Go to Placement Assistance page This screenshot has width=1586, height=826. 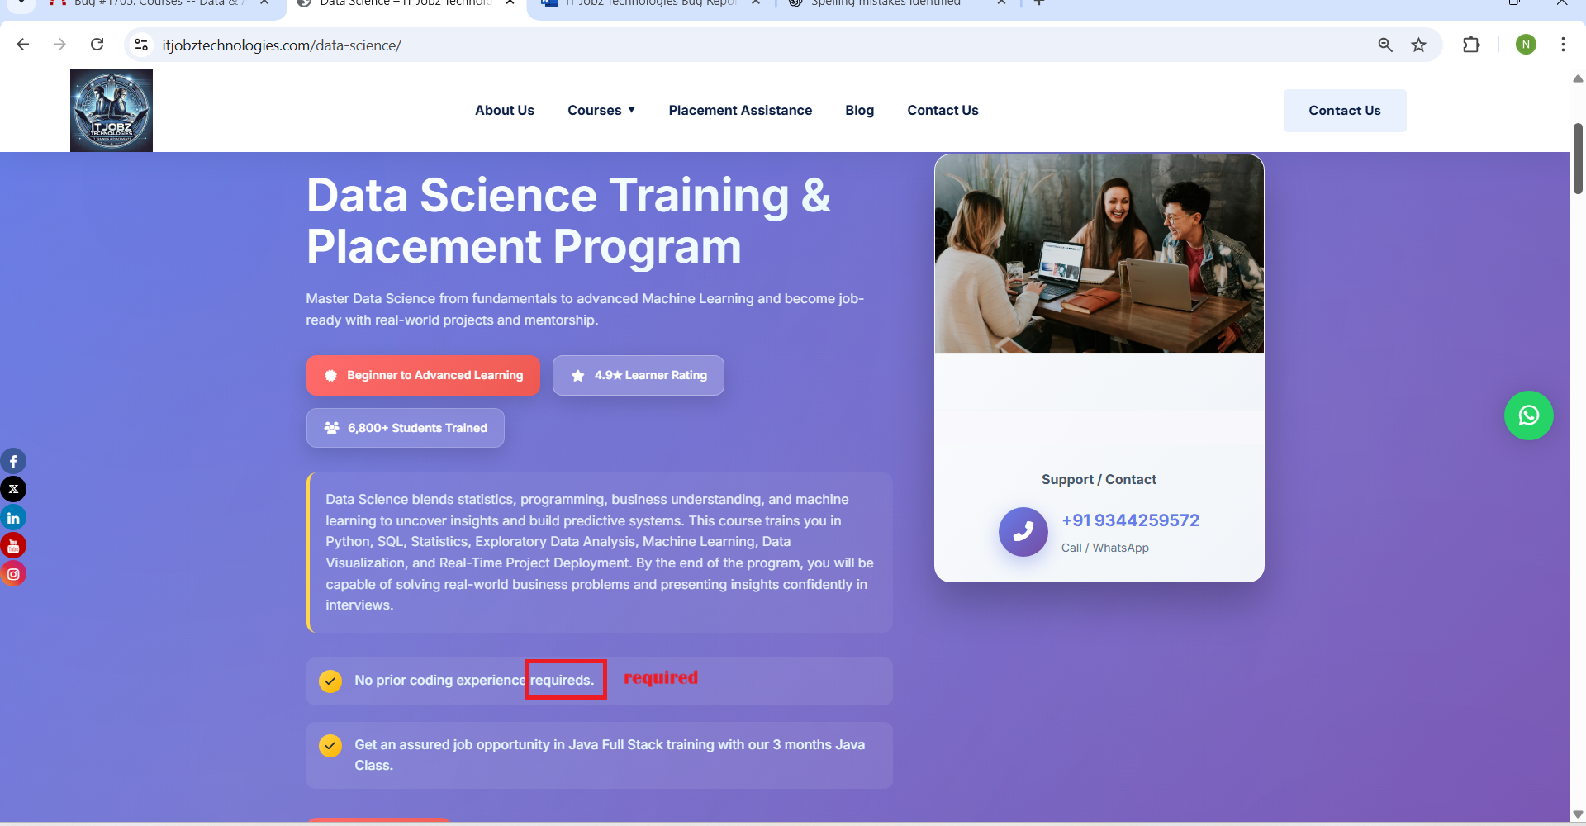(x=740, y=111)
